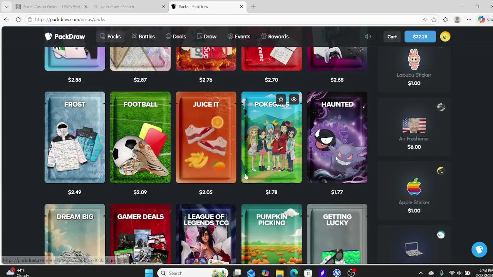Open the Cart
This screenshot has height=277, width=493.
[x=392, y=37]
